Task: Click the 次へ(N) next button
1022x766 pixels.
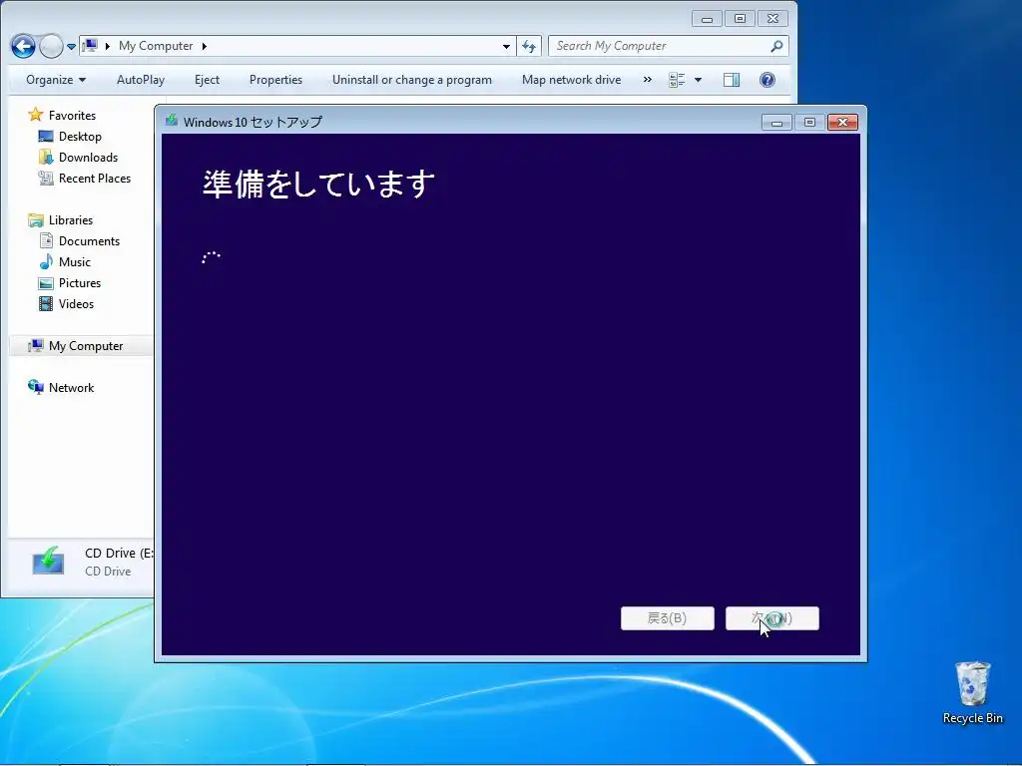Action: [x=772, y=618]
